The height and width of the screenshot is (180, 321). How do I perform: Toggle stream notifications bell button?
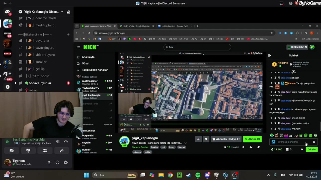pos(198,139)
